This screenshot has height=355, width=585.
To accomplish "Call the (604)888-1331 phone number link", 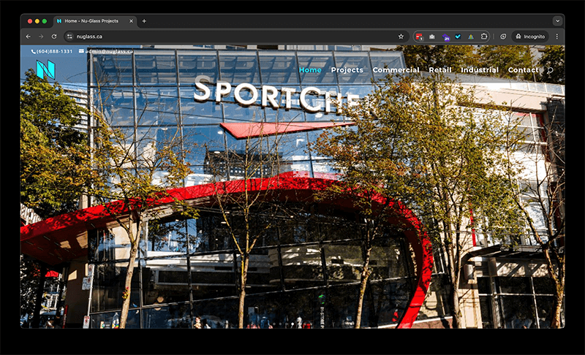I will pyautogui.click(x=52, y=51).
